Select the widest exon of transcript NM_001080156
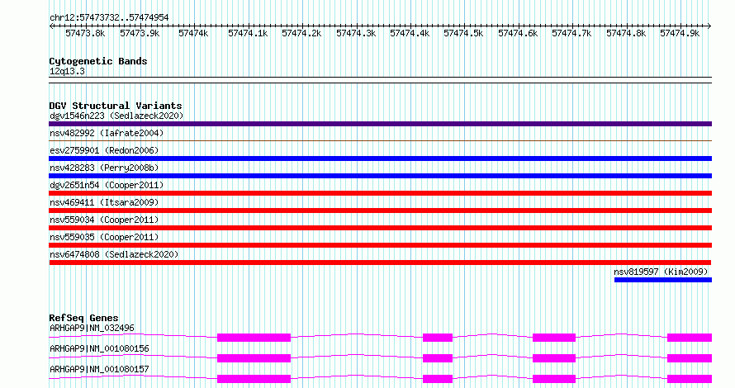This screenshot has width=735, height=388. [x=254, y=358]
